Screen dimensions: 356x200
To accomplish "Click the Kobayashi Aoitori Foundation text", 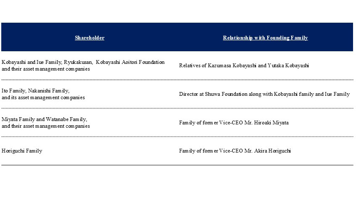I will pyautogui.click(x=130, y=62).
